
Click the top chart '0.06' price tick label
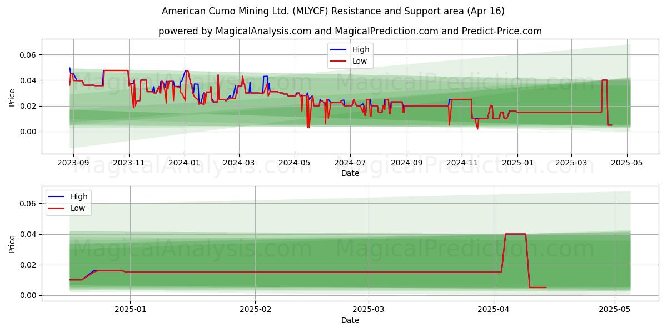pyautogui.click(x=29, y=55)
